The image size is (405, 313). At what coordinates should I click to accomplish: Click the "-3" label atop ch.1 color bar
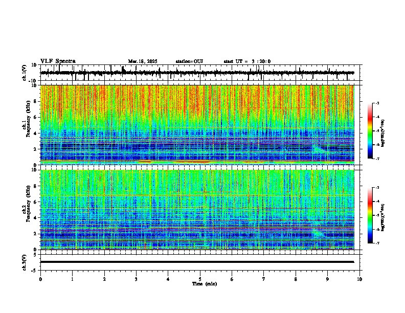(x=377, y=103)
